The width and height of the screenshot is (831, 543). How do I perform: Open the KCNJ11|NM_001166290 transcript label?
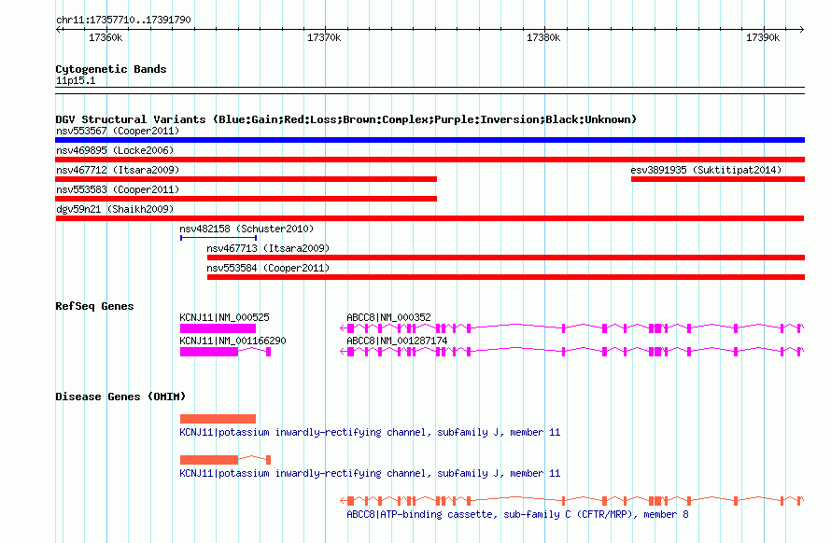tap(232, 341)
